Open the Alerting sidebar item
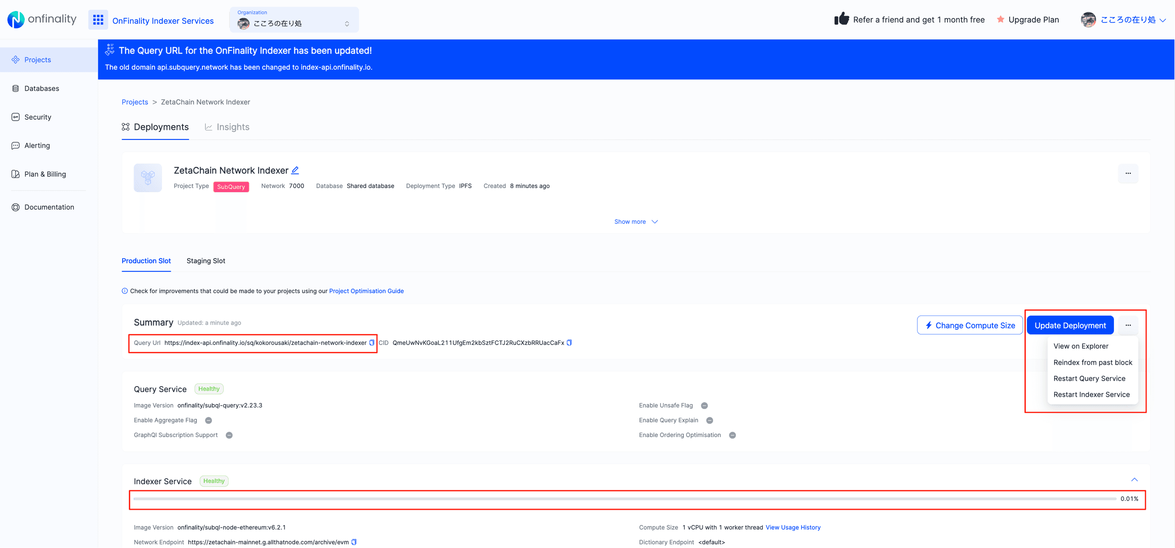 click(37, 145)
